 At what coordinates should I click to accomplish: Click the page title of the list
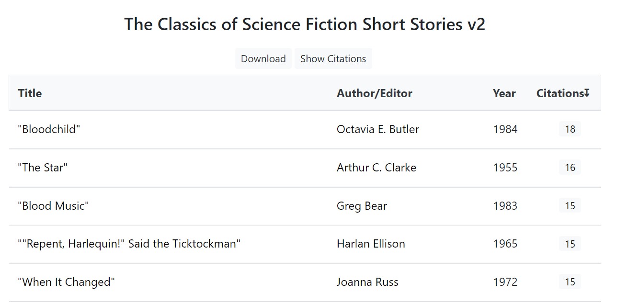coord(305,24)
